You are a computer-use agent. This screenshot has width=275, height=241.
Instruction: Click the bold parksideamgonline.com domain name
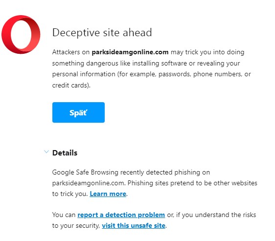[x=130, y=52]
